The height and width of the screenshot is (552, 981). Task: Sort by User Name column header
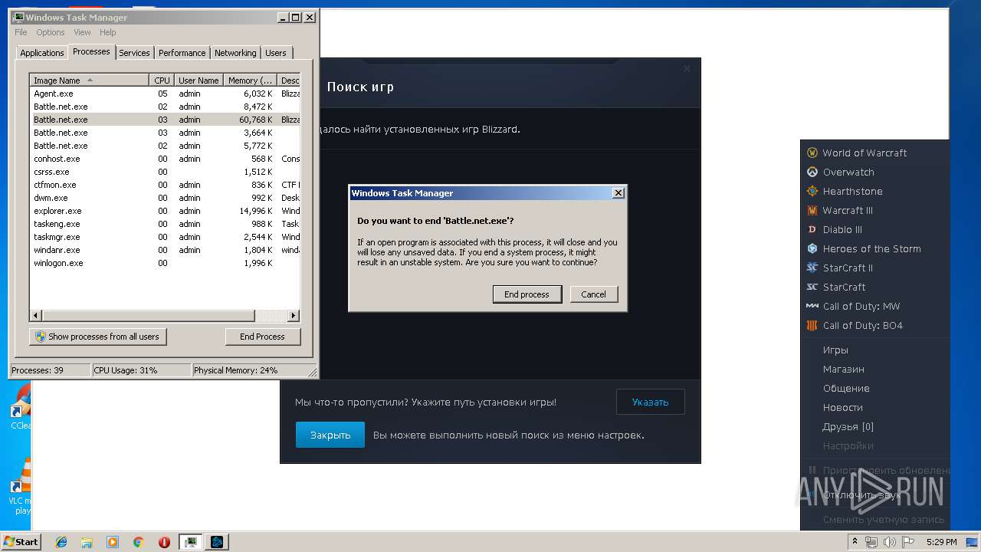point(198,80)
